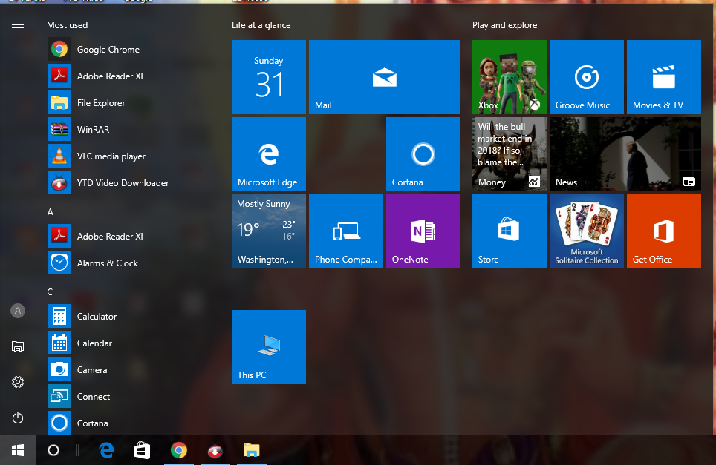The image size is (716, 465).
Task: Launch the Camera app
Action: point(110,369)
